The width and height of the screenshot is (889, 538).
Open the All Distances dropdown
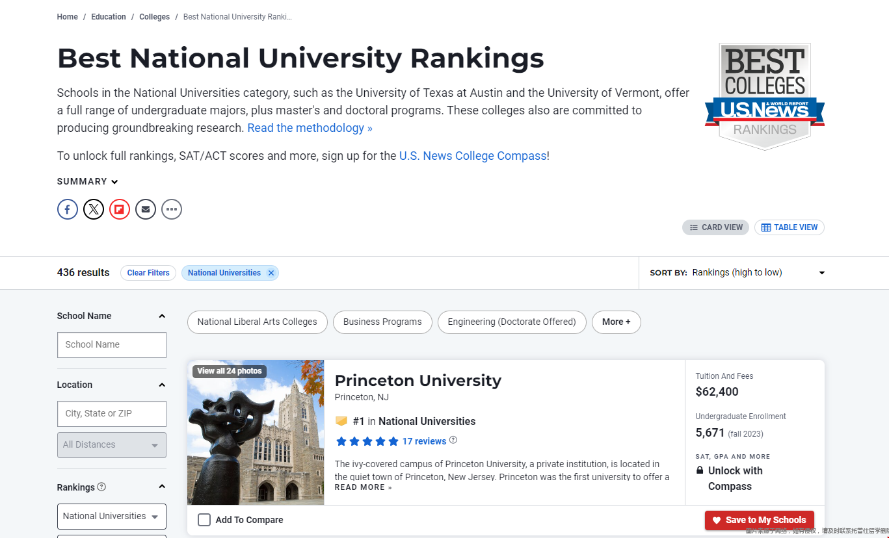click(x=112, y=445)
